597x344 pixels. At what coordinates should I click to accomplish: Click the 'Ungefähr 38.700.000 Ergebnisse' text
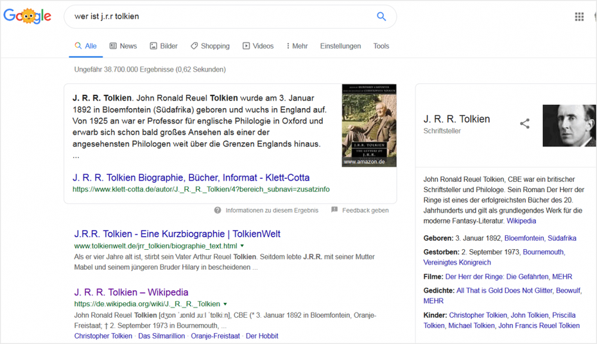(150, 70)
